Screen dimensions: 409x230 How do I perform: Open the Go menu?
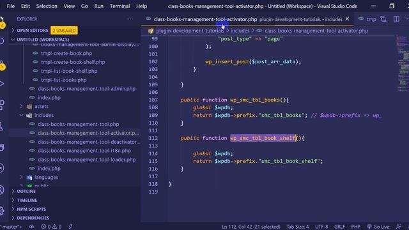84,6
